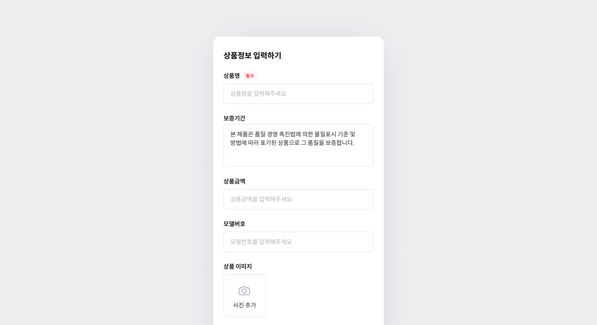The image size is (597, 325).
Task: Place cursor on warranty text line starting 본 제품은
Action: click(x=293, y=134)
